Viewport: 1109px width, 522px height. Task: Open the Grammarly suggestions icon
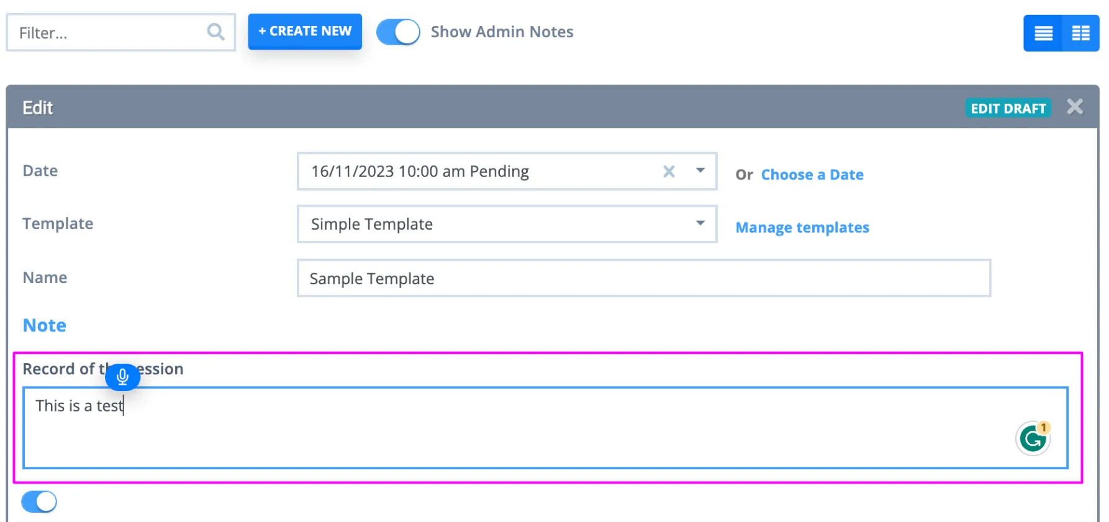(1033, 438)
